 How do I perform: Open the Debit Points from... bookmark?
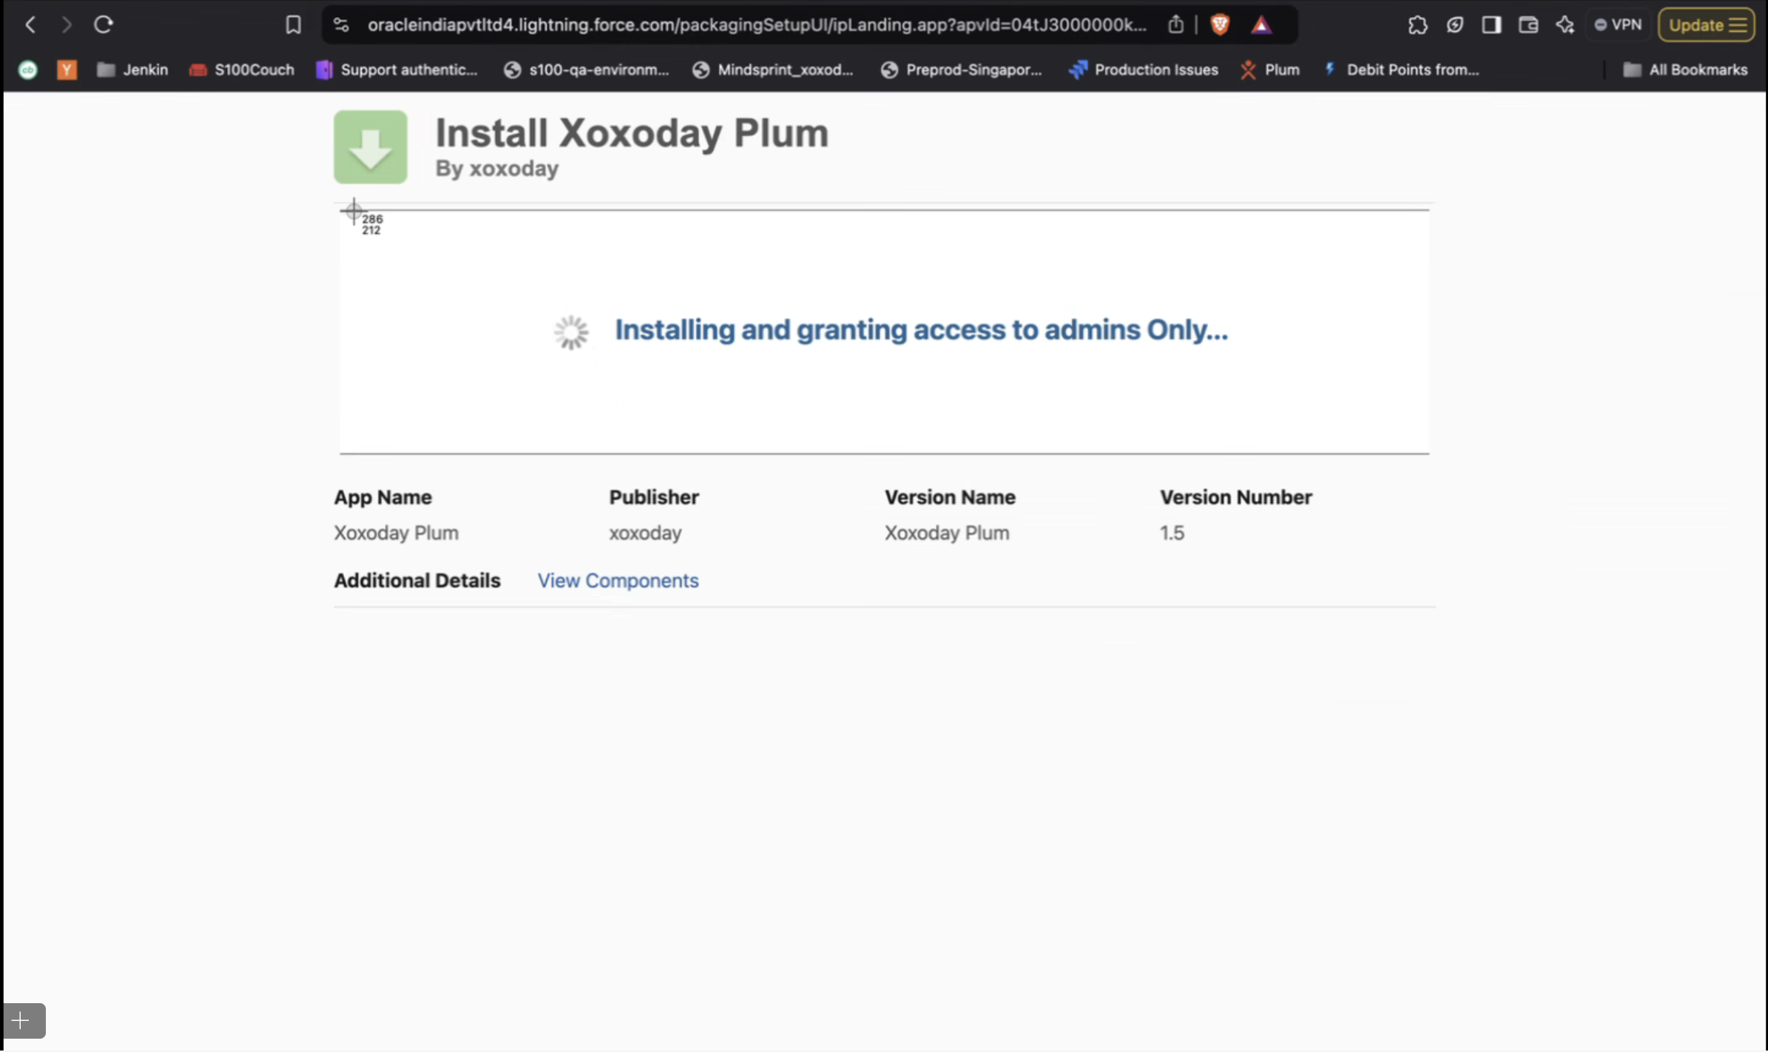pyautogui.click(x=1401, y=70)
